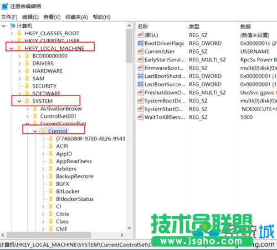
Task: Click the icon of WaitToKillServ... value
Action: tap(140, 117)
